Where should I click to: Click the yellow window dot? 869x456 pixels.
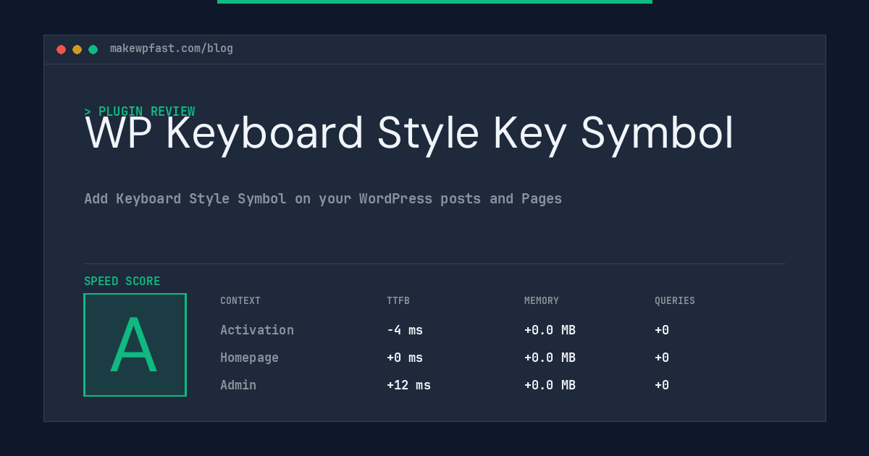(x=77, y=49)
